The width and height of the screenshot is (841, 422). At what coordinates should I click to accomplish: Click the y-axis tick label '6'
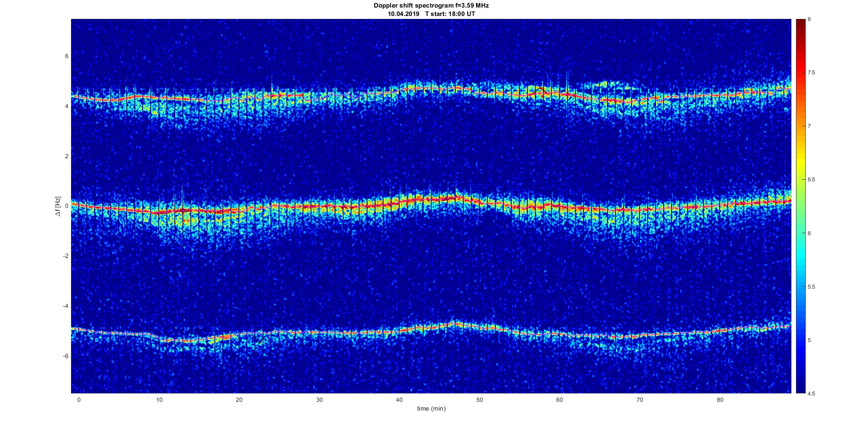tap(67, 56)
